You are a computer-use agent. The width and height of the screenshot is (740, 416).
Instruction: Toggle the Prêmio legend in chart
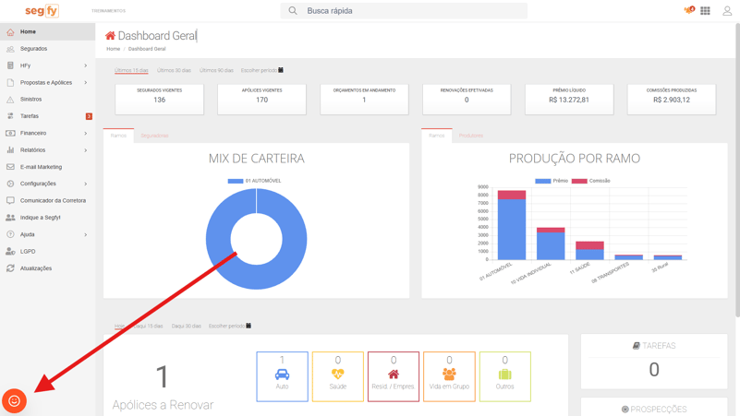pyautogui.click(x=552, y=181)
